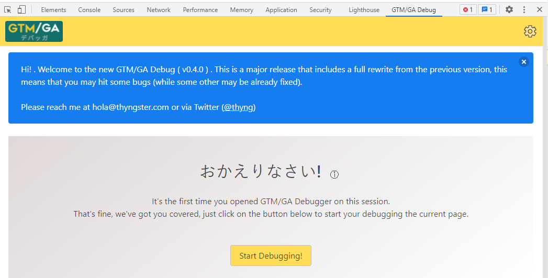Image resolution: width=548 pixels, height=278 pixels.
Task: Switch to the Console tab
Action: point(89,10)
